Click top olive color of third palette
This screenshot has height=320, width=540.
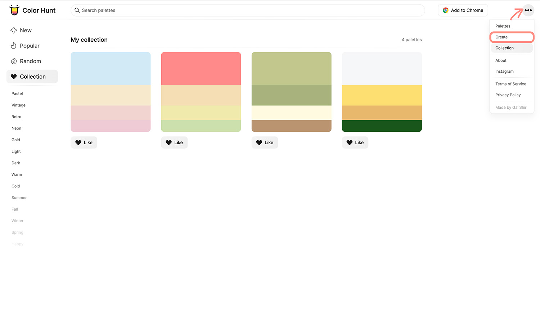coord(291,68)
